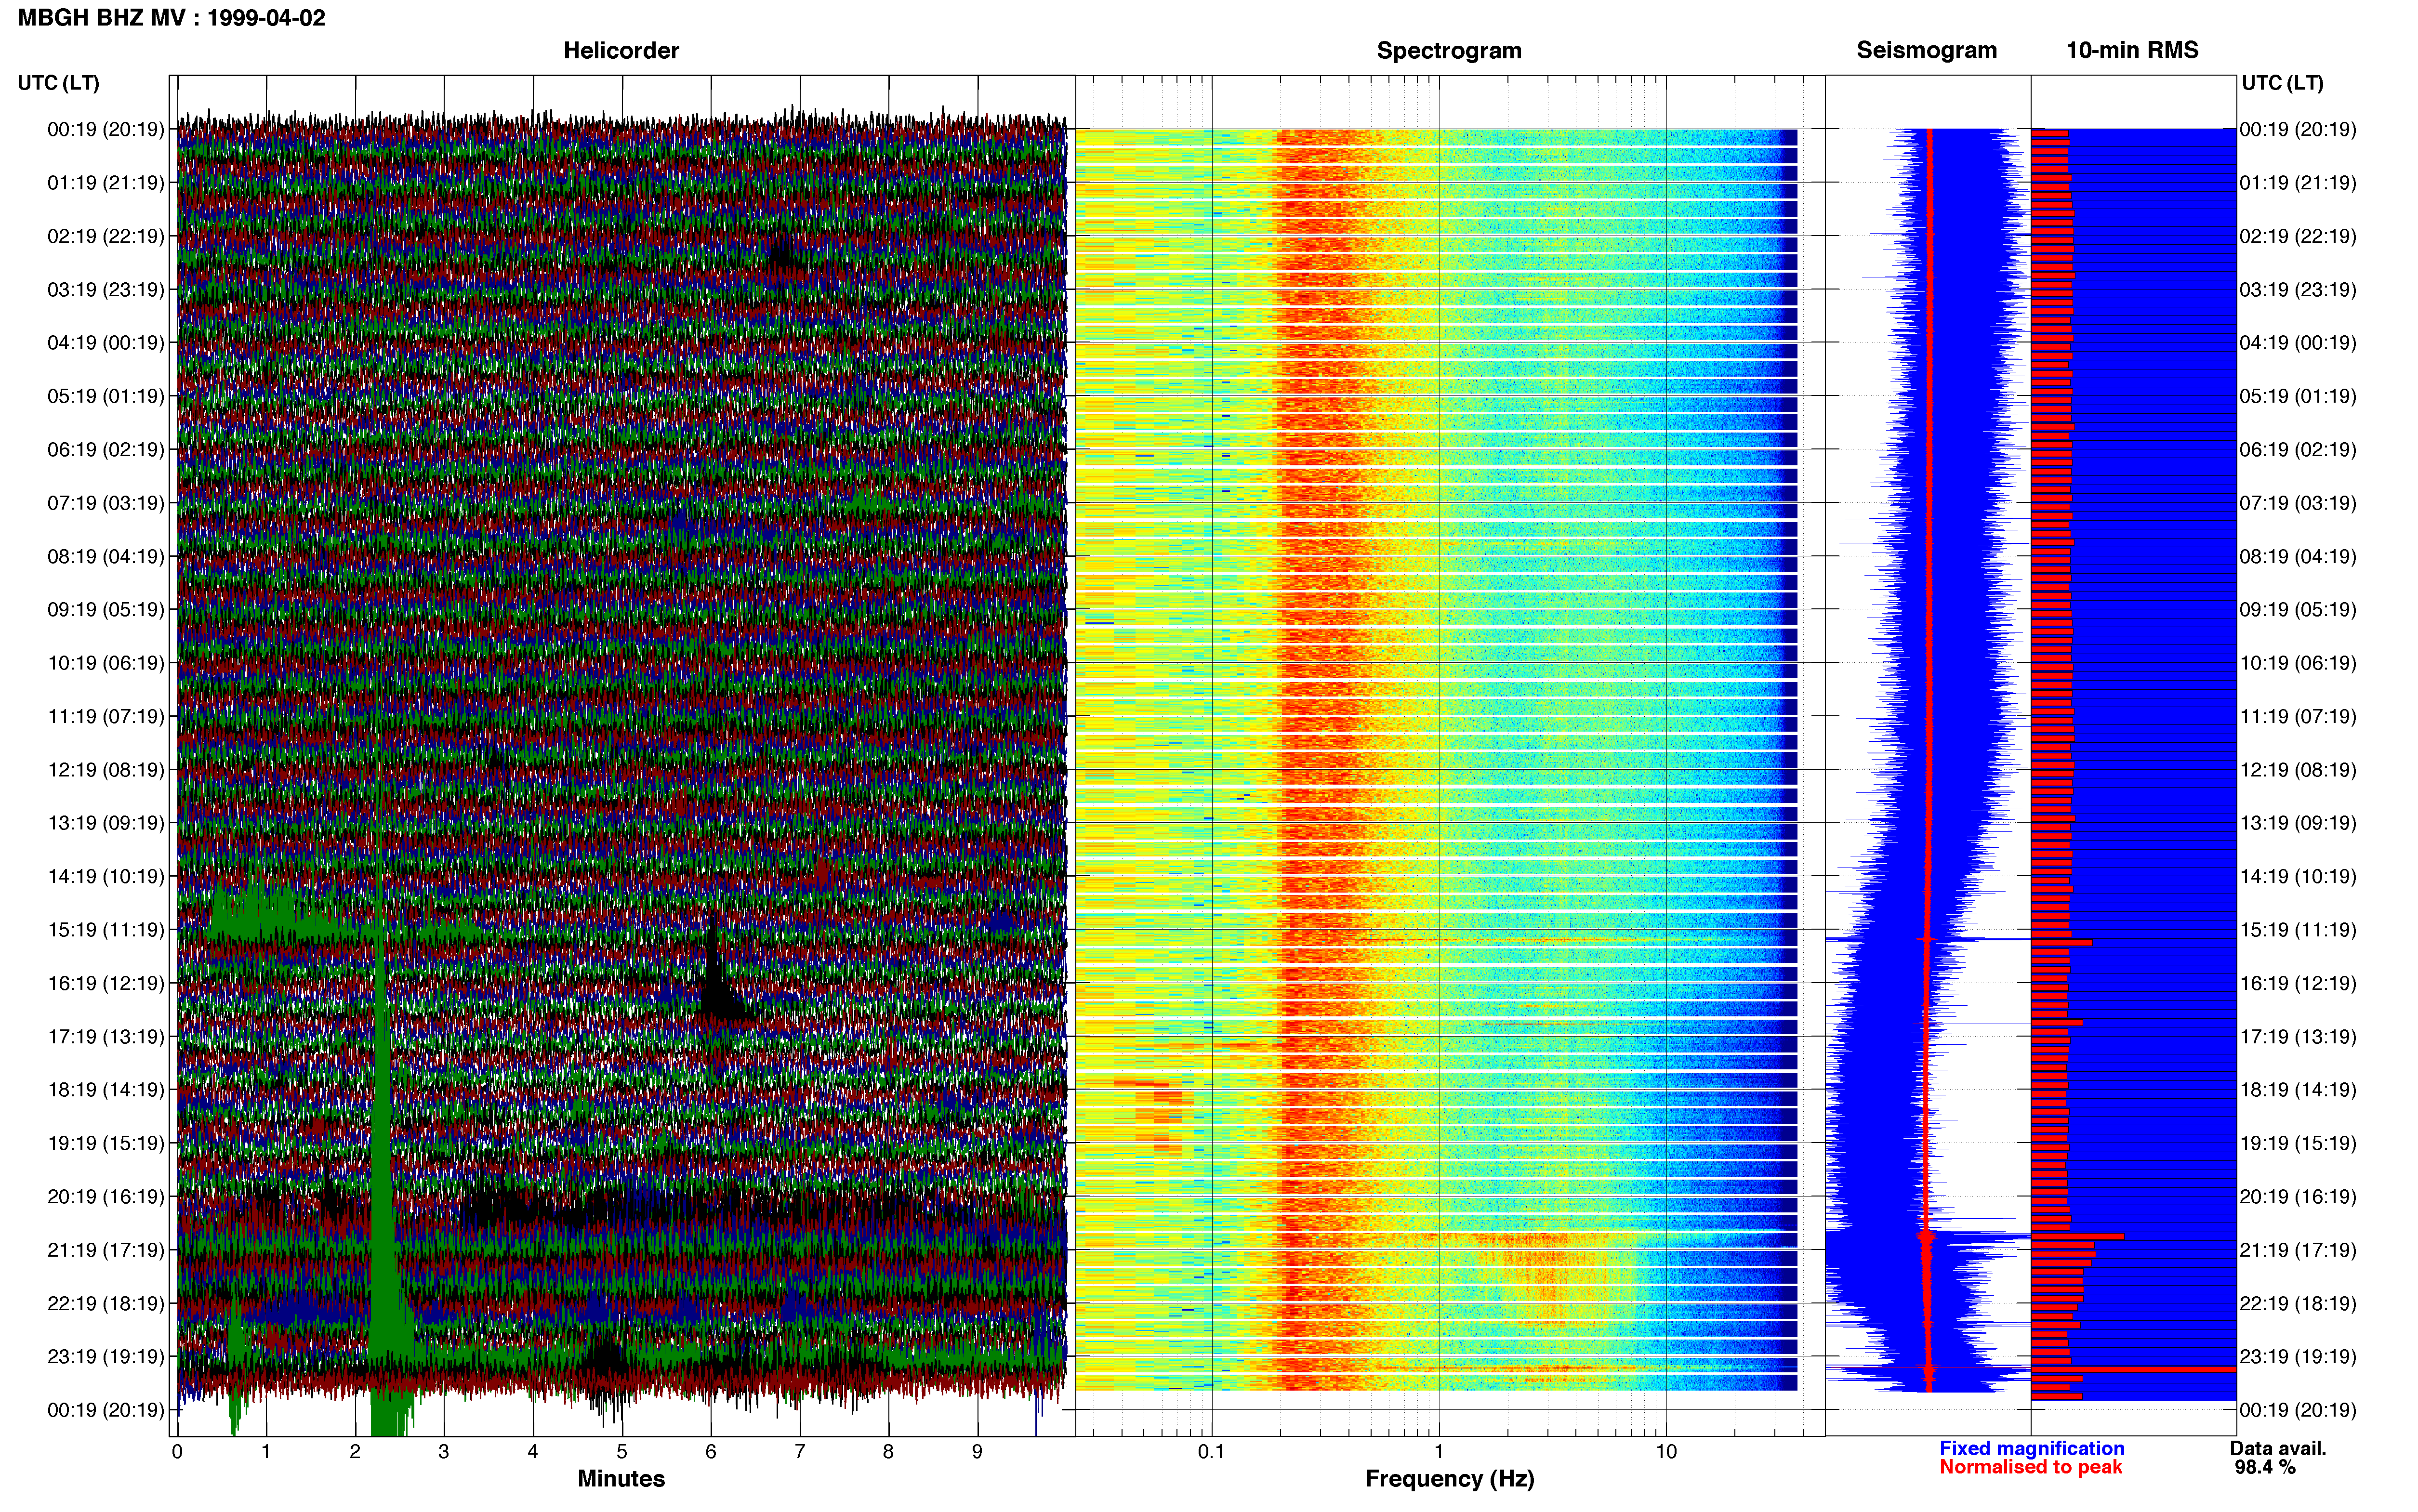The image size is (2418, 1512).
Task: Click the left 15:19 (11:19) time label
Action: (x=106, y=930)
